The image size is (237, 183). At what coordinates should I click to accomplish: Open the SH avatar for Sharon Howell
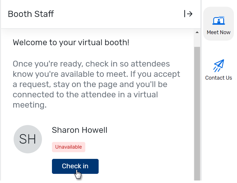(28, 139)
